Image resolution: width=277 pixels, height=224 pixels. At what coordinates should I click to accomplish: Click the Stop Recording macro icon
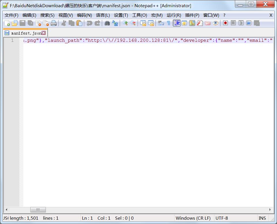click(x=233, y=23)
